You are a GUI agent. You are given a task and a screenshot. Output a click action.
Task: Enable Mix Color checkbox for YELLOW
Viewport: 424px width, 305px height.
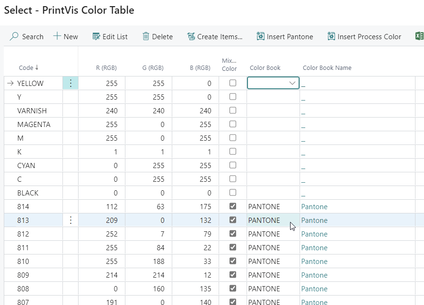232,83
